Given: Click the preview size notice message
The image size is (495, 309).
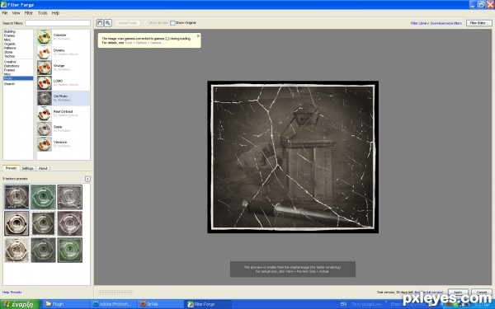Looking at the screenshot, I should click(293, 269).
